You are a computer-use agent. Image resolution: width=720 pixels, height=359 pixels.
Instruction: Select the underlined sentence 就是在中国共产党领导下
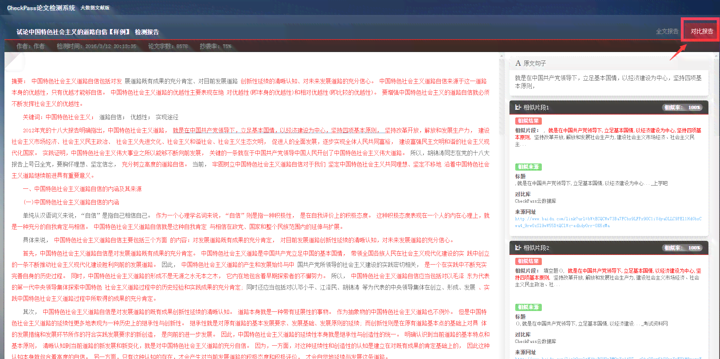276,130
